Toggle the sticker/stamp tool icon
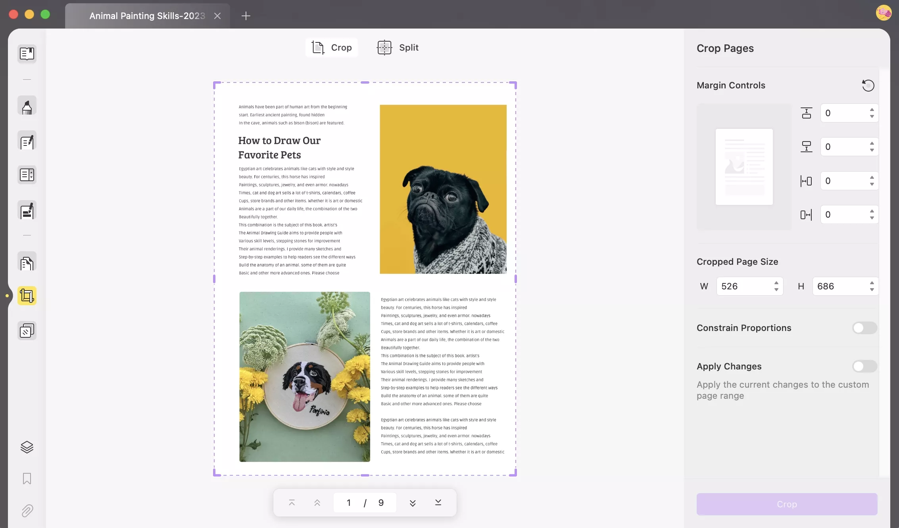Image resolution: width=899 pixels, height=528 pixels. pyautogui.click(x=27, y=330)
